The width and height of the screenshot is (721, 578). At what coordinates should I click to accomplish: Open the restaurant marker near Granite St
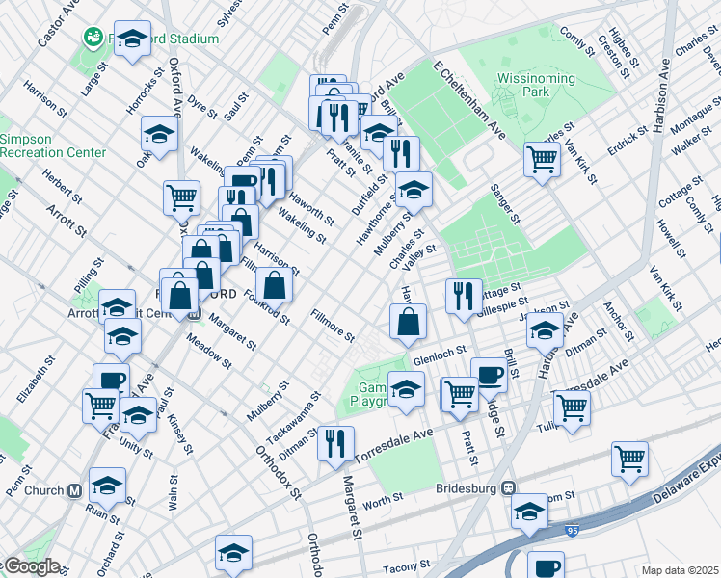(401, 156)
